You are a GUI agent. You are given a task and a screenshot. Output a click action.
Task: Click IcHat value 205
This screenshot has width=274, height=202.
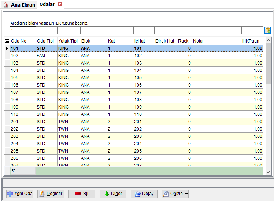coord(144,151)
